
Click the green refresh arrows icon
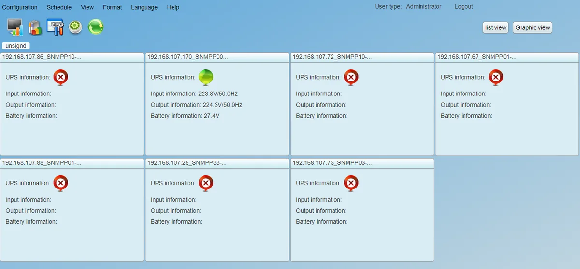coord(96,27)
